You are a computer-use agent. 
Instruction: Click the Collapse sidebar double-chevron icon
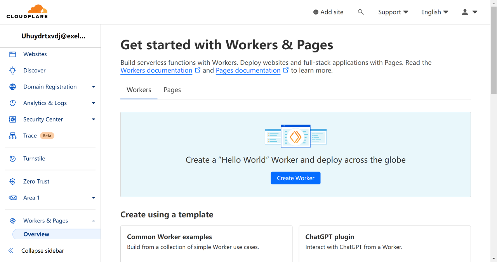coord(11,251)
